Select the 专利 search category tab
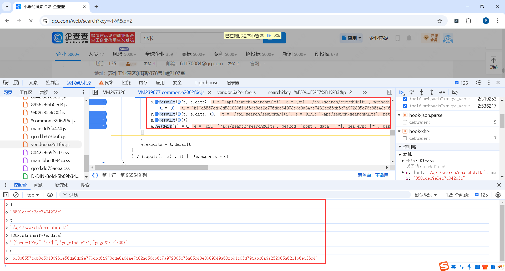 (225, 54)
